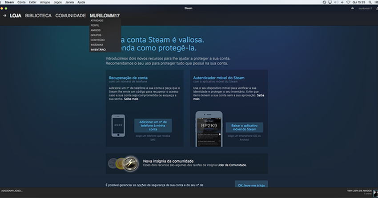Click the phone illustration under Recuperação de conta
Viewport: 378px width, 198px height.
(x=118, y=126)
